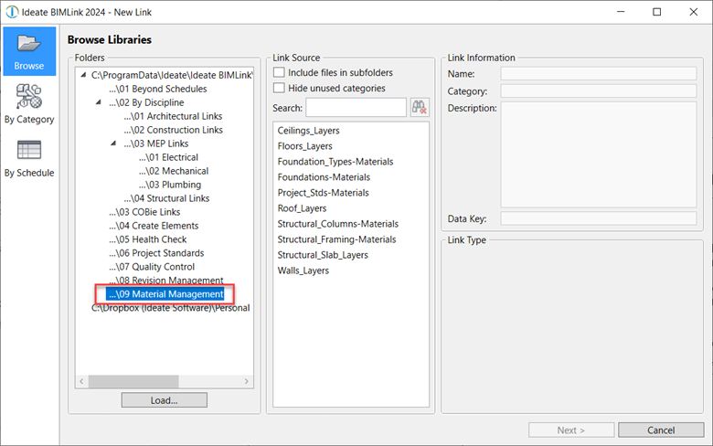Image resolution: width=713 pixels, height=446 pixels.
Task: Select the 07 Quality Control folder
Action: [x=152, y=266]
